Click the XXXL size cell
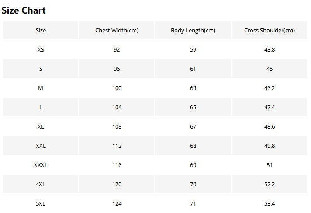Viewport: 311px width, 213px height. click(x=41, y=165)
